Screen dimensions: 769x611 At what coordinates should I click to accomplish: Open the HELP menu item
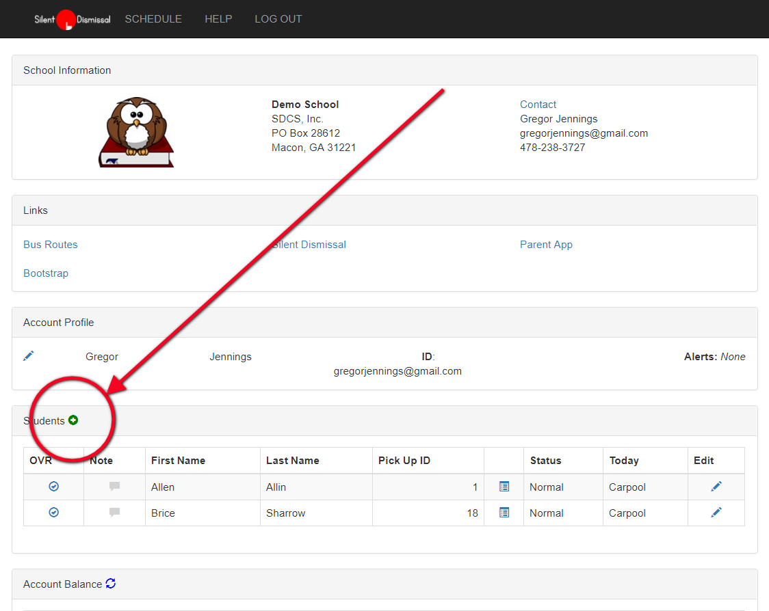tap(218, 19)
